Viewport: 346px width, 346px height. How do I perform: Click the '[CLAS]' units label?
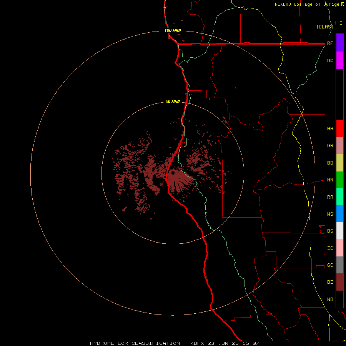pos(325,27)
